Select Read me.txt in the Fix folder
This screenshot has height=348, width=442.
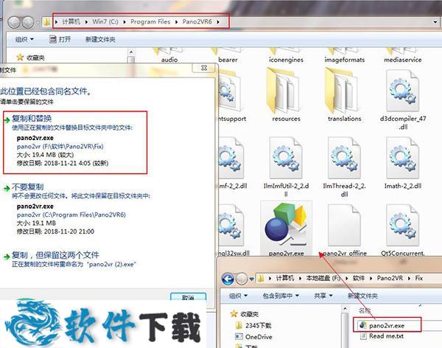382,336
